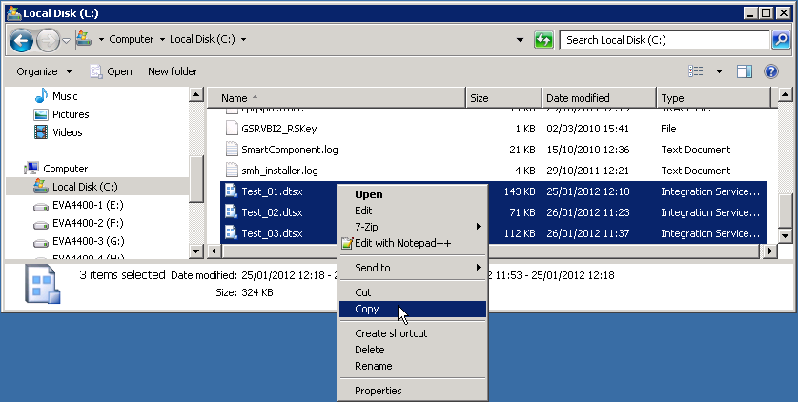Choose Edit with Notepad++ in context menu
Image resolution: width=798 pixels, height=402 pixels.
(413, 244)
